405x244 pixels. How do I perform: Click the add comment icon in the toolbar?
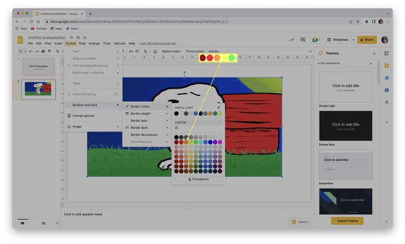(137, 51)
